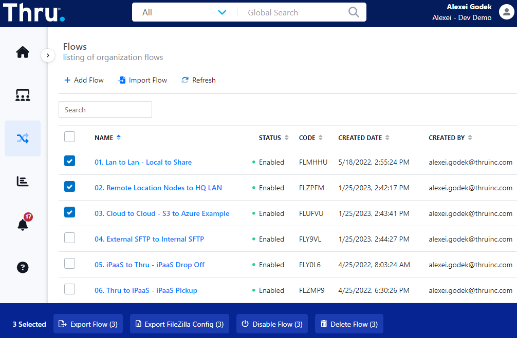Click the flows table Search input field

(105, 110)
